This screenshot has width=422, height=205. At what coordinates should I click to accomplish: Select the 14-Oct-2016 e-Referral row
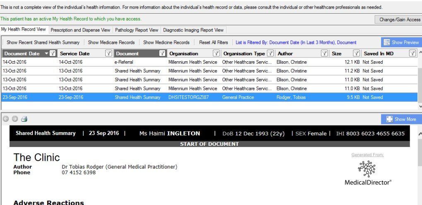point(209,62)
